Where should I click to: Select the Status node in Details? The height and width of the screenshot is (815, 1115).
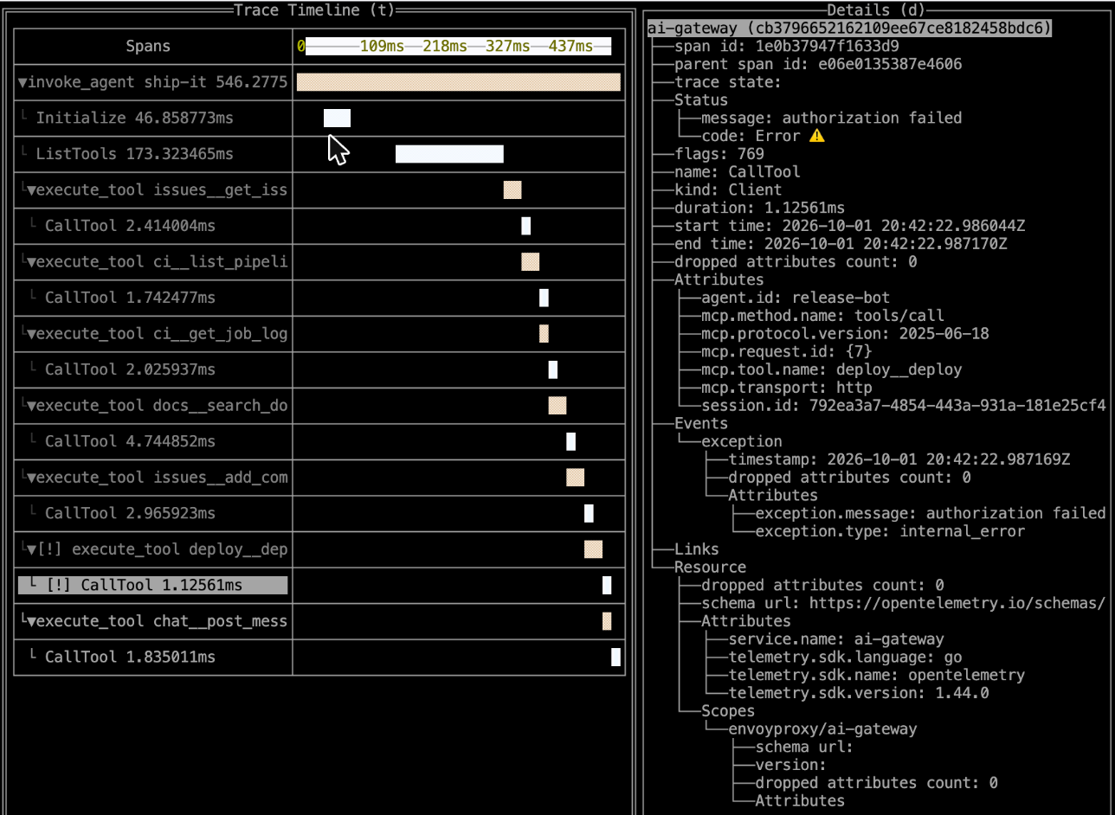(701, 100)
